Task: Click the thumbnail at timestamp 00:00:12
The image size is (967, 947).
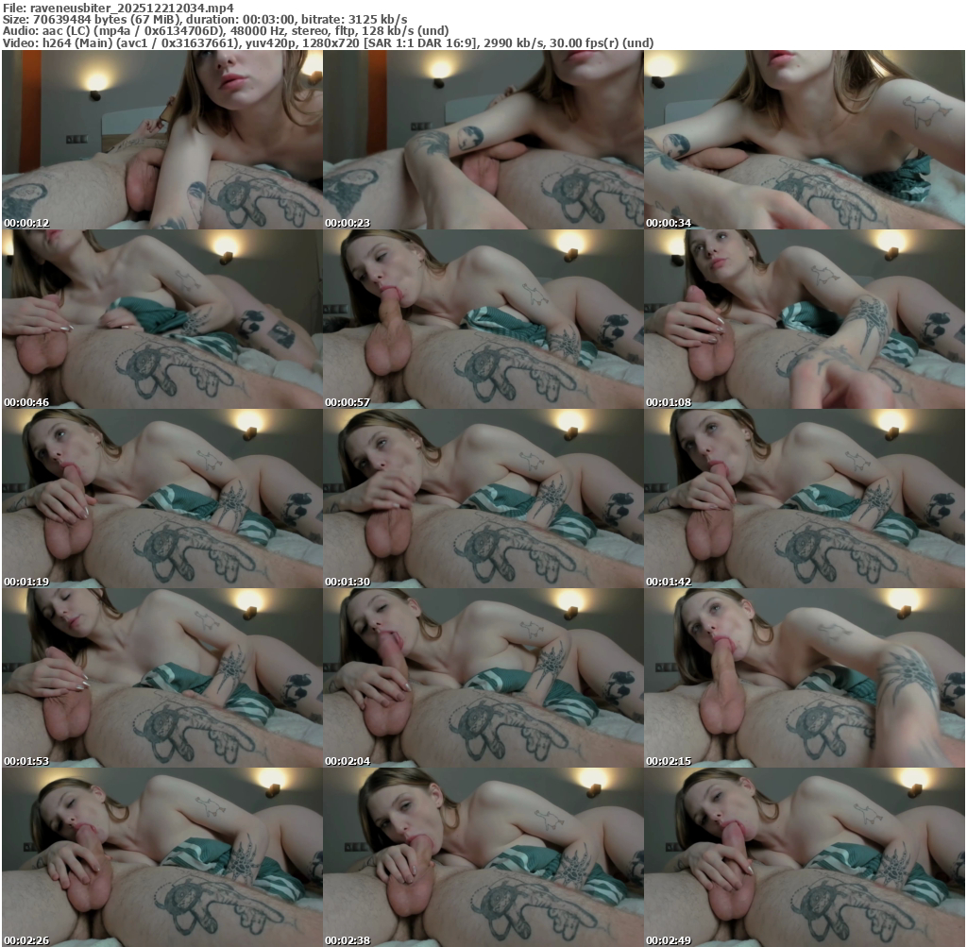Action: (x=161, y=140)
